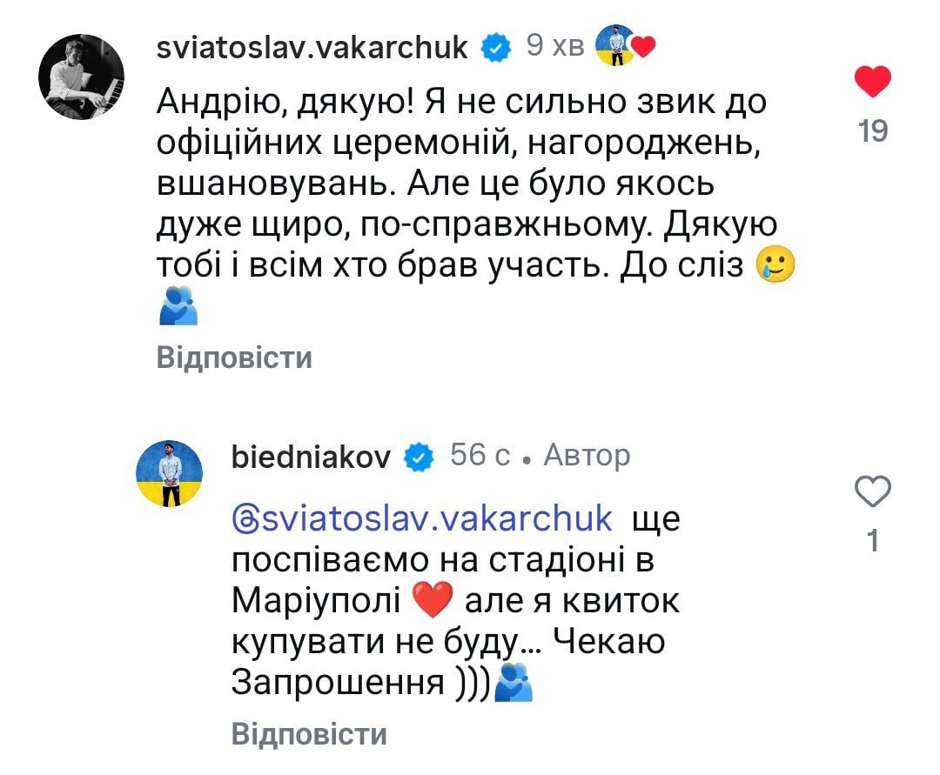Click the Автор label
The width and height of the screenshot is (940, 775).
(587, 456)
